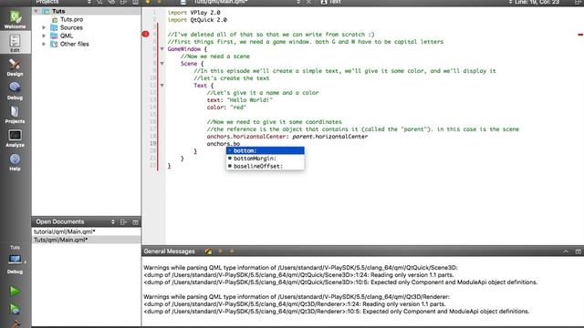Place cursor after 'anchors.bo' on line 19
The image size is (584, 328).
click(x=241, y=144)
